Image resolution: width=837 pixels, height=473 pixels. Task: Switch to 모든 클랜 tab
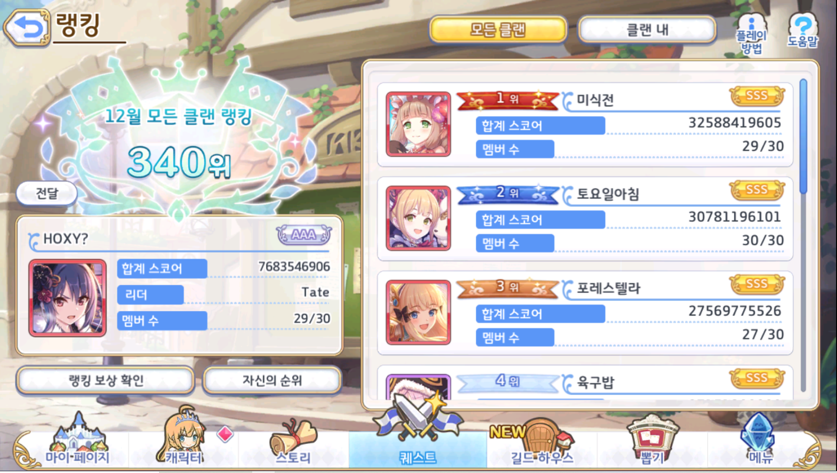click(x=498, y=30)
